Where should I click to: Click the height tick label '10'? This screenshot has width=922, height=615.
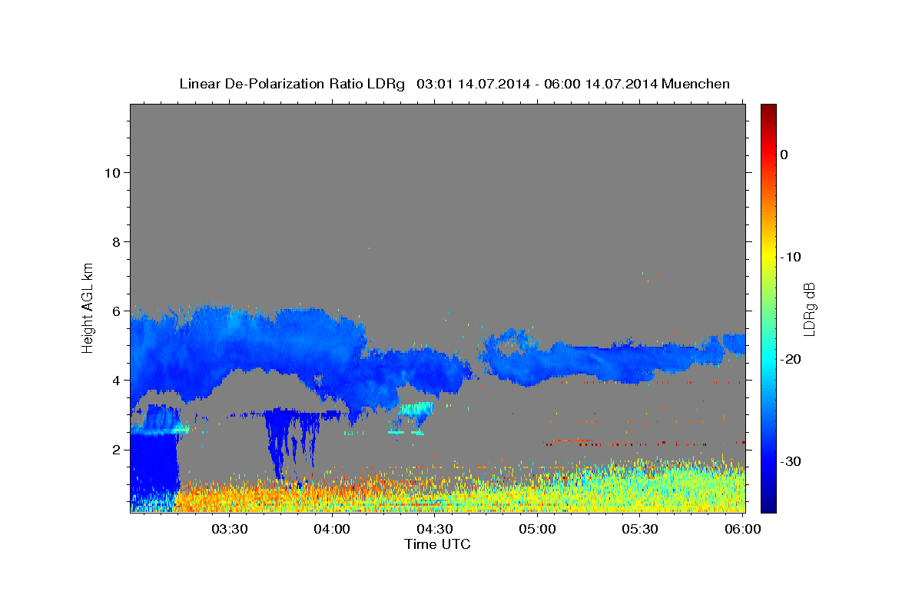111,172
